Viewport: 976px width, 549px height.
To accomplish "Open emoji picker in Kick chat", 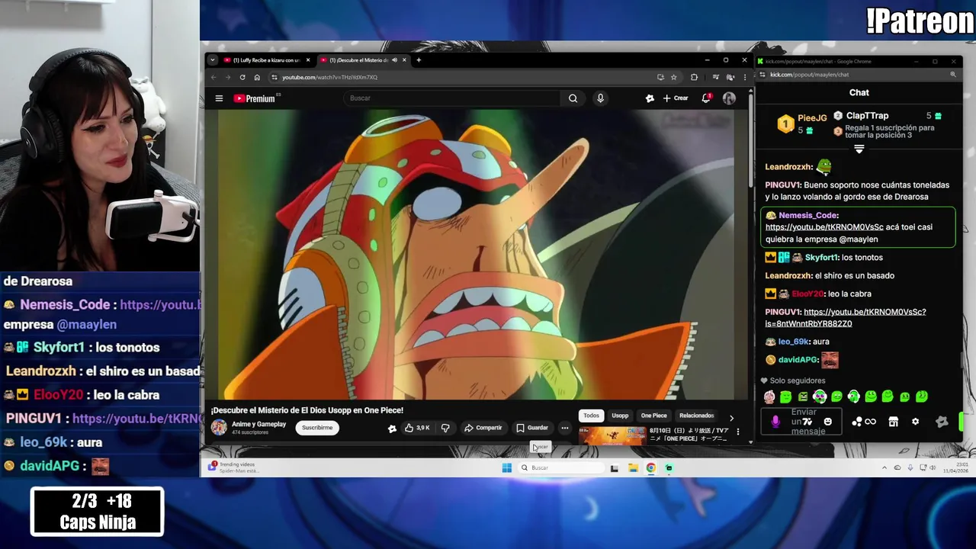I will click(827, 422).
